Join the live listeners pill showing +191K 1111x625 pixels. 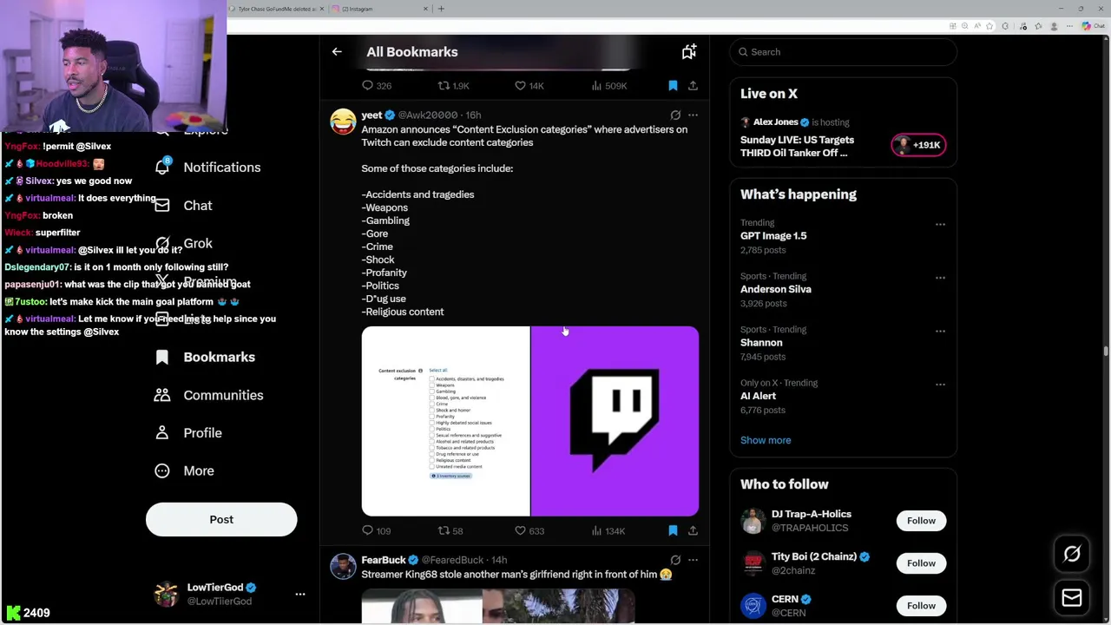pyautogui.click(x=918, y=145)
